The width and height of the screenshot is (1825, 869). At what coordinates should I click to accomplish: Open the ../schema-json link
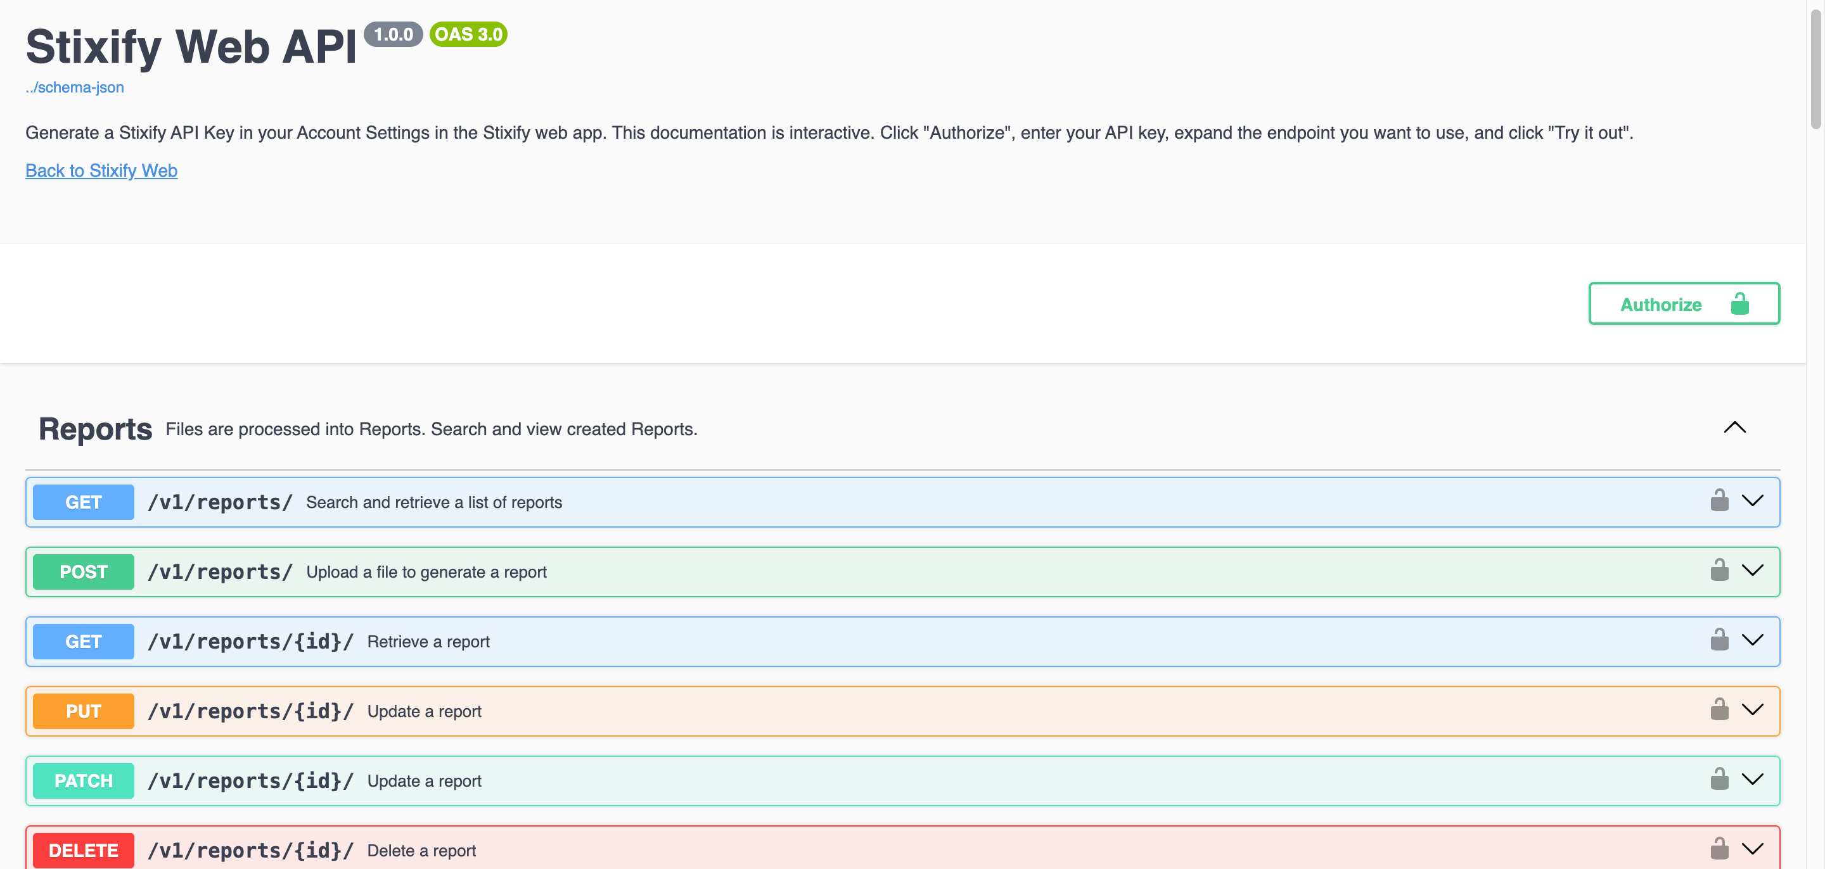pos(74,87)
